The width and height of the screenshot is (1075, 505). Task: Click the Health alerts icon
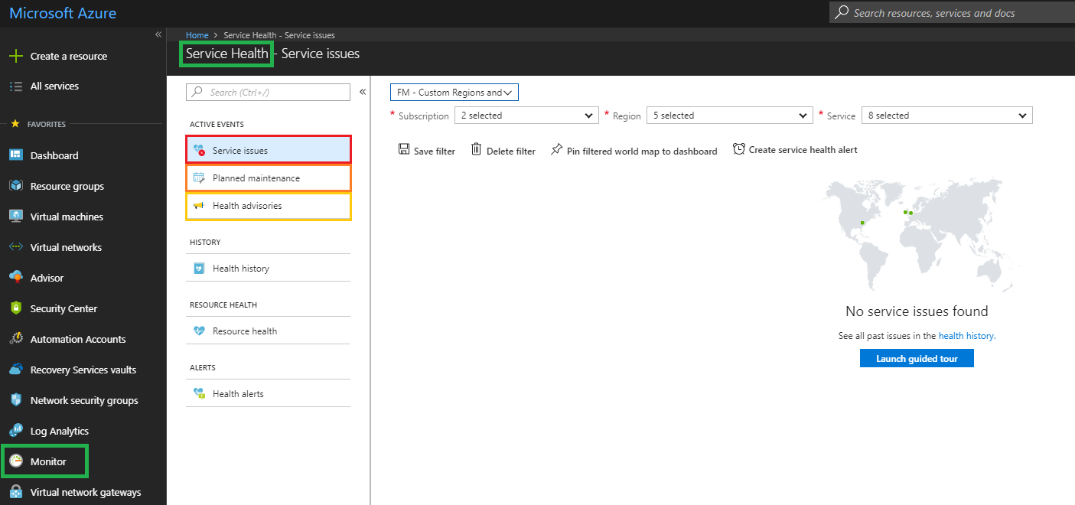(x=199, y=394)
